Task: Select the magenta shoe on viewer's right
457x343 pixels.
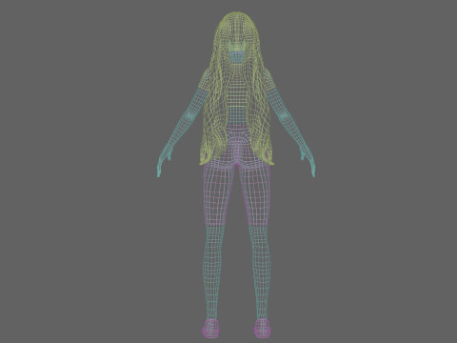Action: 262,329
